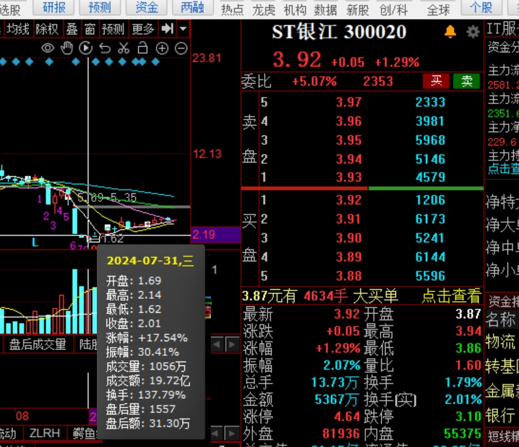Select 龙虎 in top menu
The image size is (519, 447).
(264, 10)
